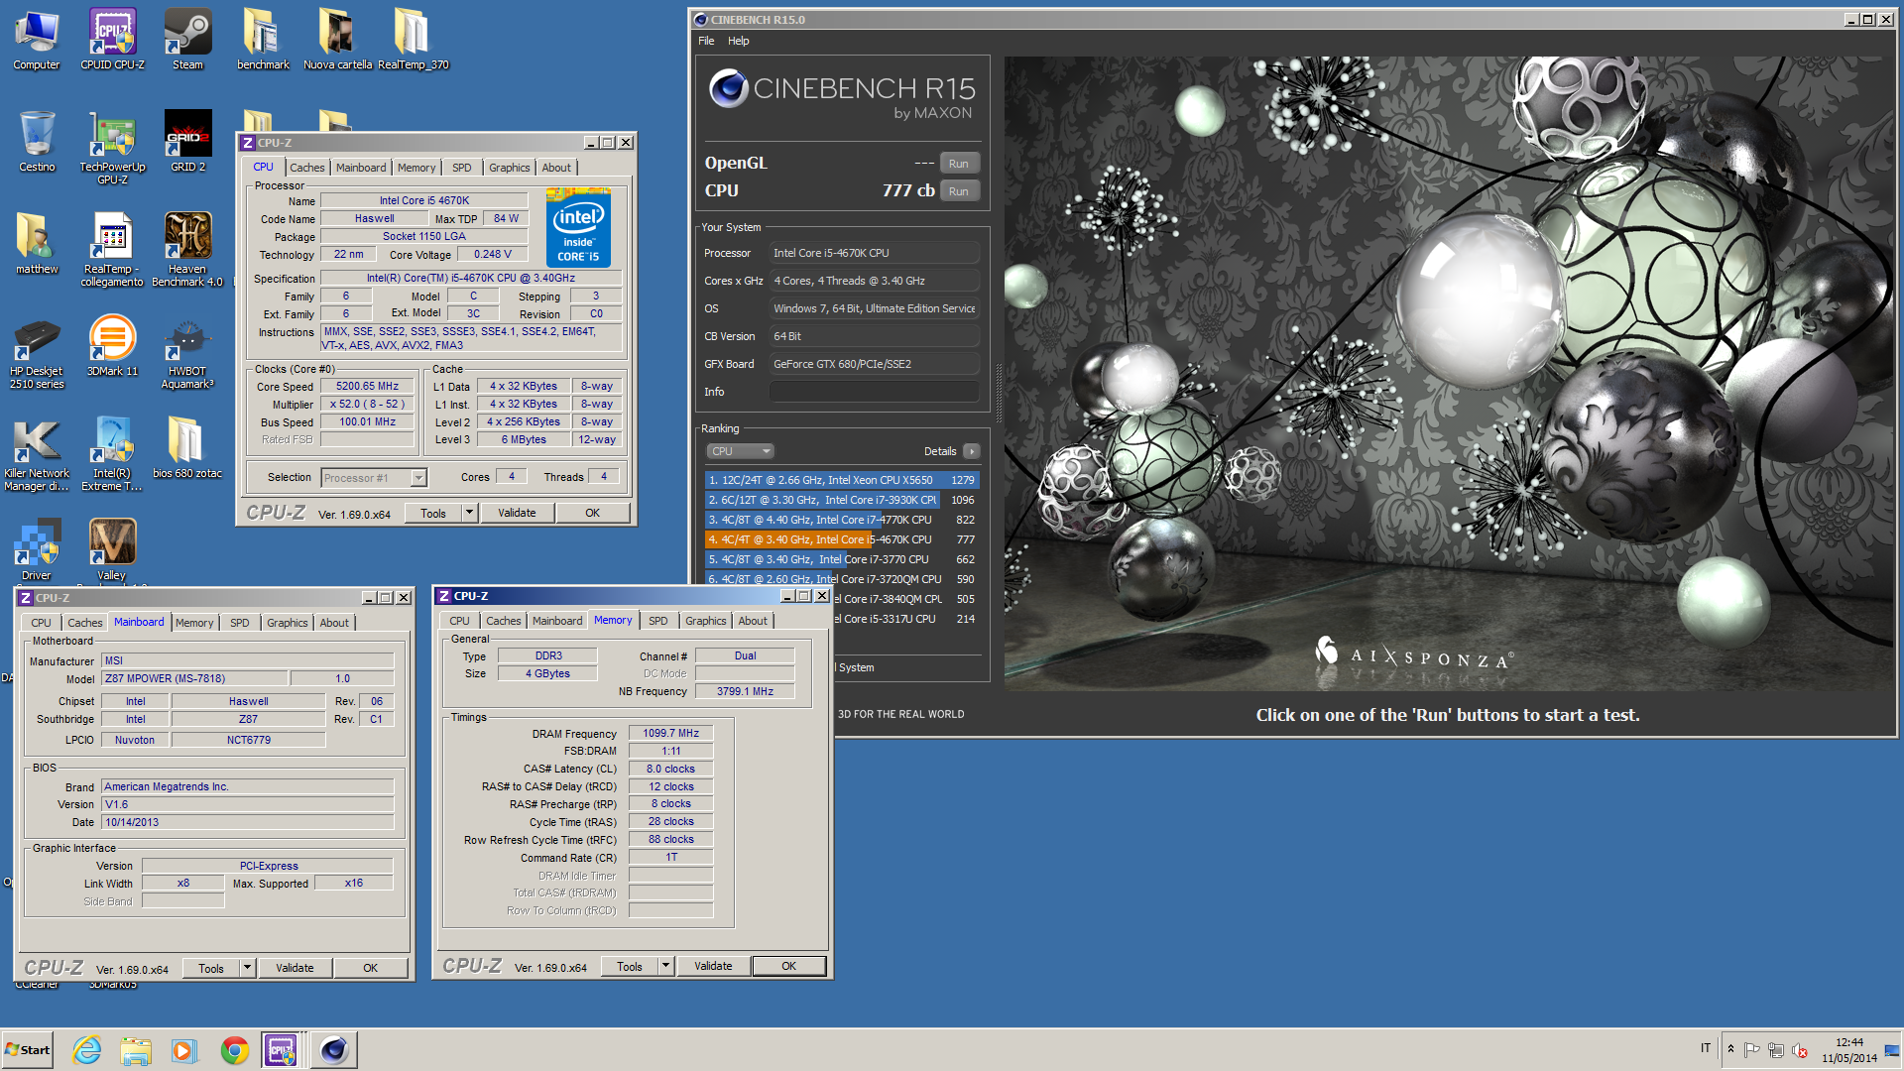The height and width of the screenshot is (1071, 1904).
Task: Expand Tools dropdown arrow in CPU-Z CPU window
Action: coord(468,513)
